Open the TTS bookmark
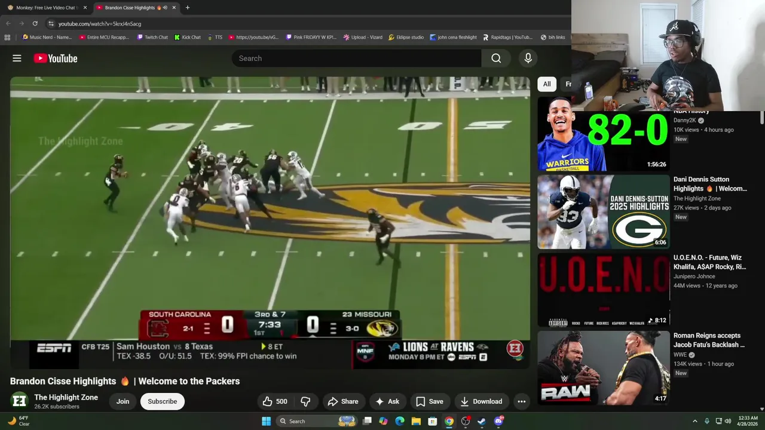 (215, 37)
